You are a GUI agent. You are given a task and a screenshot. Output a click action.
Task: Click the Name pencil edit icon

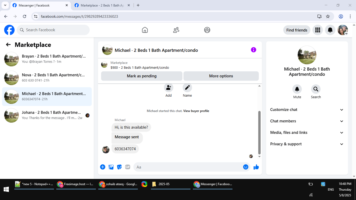click(187, 87)
